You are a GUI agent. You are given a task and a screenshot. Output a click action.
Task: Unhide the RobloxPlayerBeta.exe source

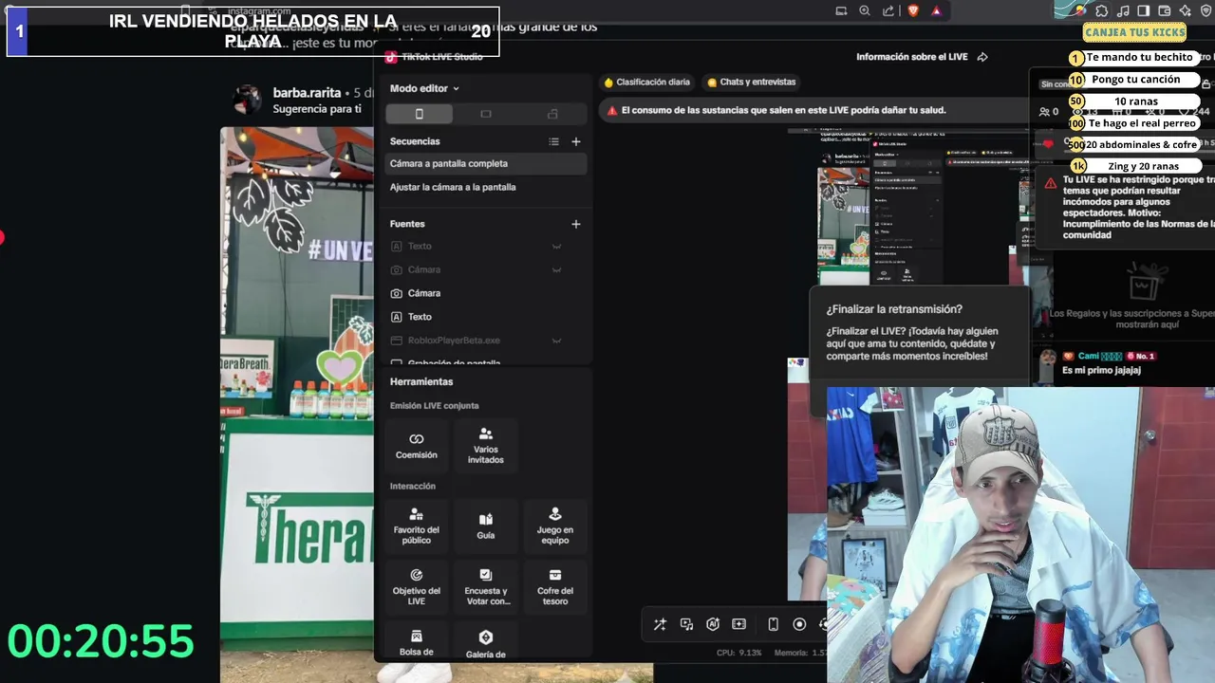coord(557,341)
